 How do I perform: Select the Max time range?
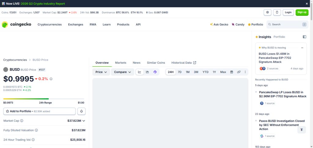pos(223,72)
